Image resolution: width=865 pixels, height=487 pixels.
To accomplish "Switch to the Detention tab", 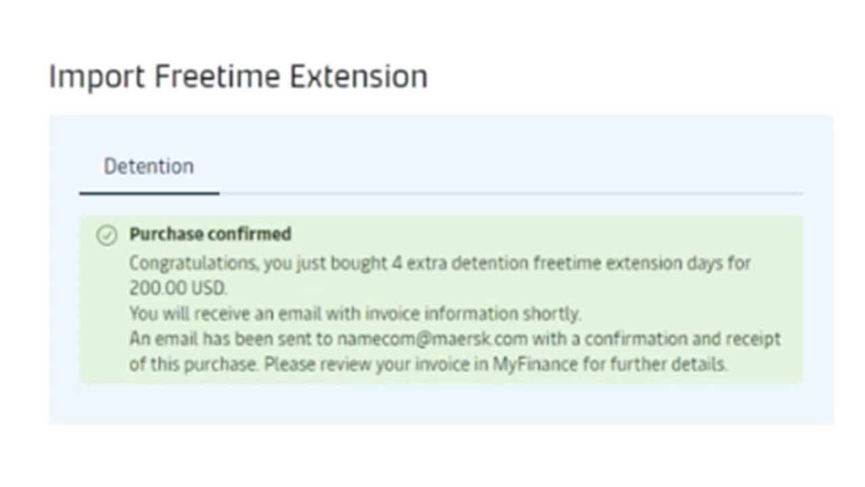I will 149,166.
